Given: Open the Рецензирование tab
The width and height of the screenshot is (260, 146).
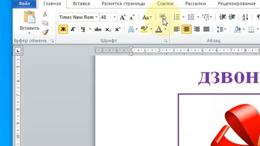Looking at the screenshot, I should [236, 4].
